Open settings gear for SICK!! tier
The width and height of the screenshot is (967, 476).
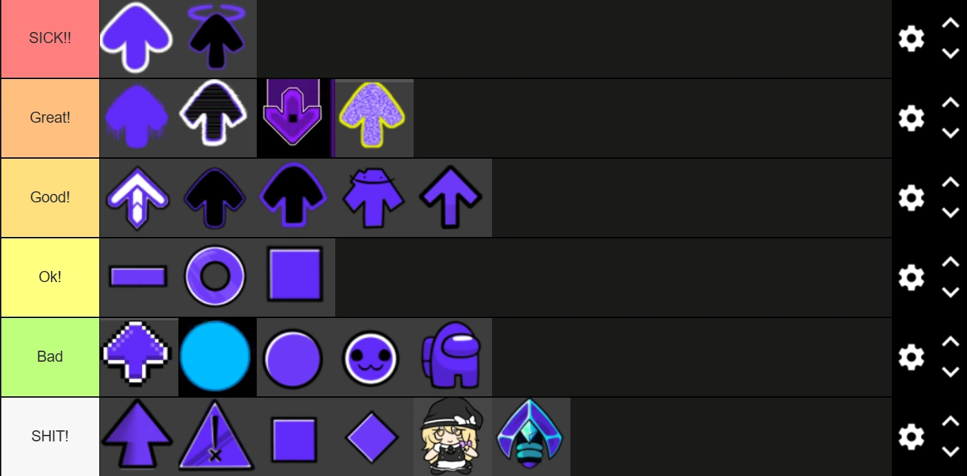click(911, 39)
